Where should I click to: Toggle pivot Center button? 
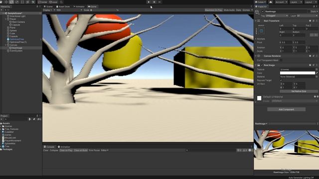point(42,2)
